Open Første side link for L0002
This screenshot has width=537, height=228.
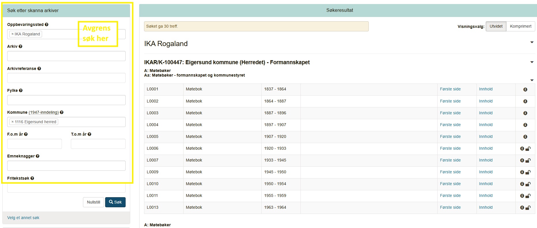(x=450, y=101)
